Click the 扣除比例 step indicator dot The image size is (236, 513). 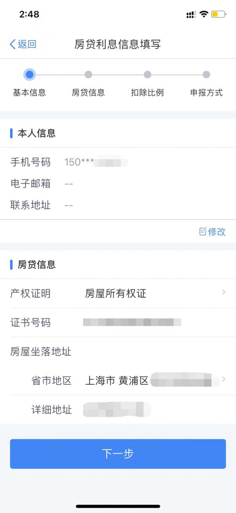click(x=148, y=75)
